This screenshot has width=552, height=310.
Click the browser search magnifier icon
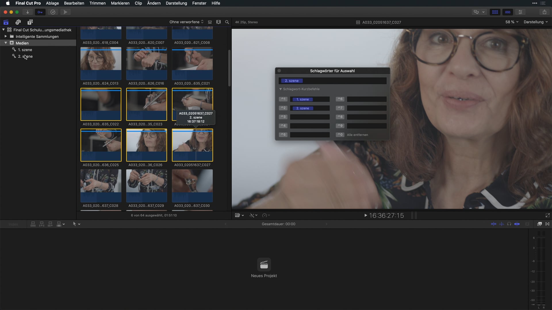[227, 22]
